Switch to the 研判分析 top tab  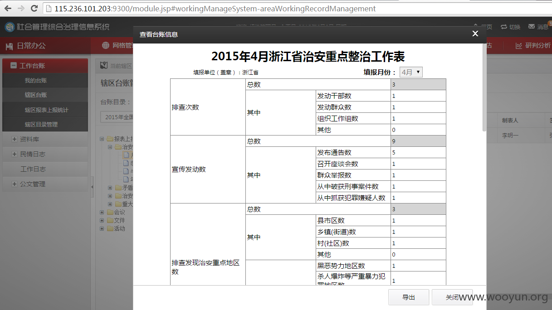click(533, 45)
